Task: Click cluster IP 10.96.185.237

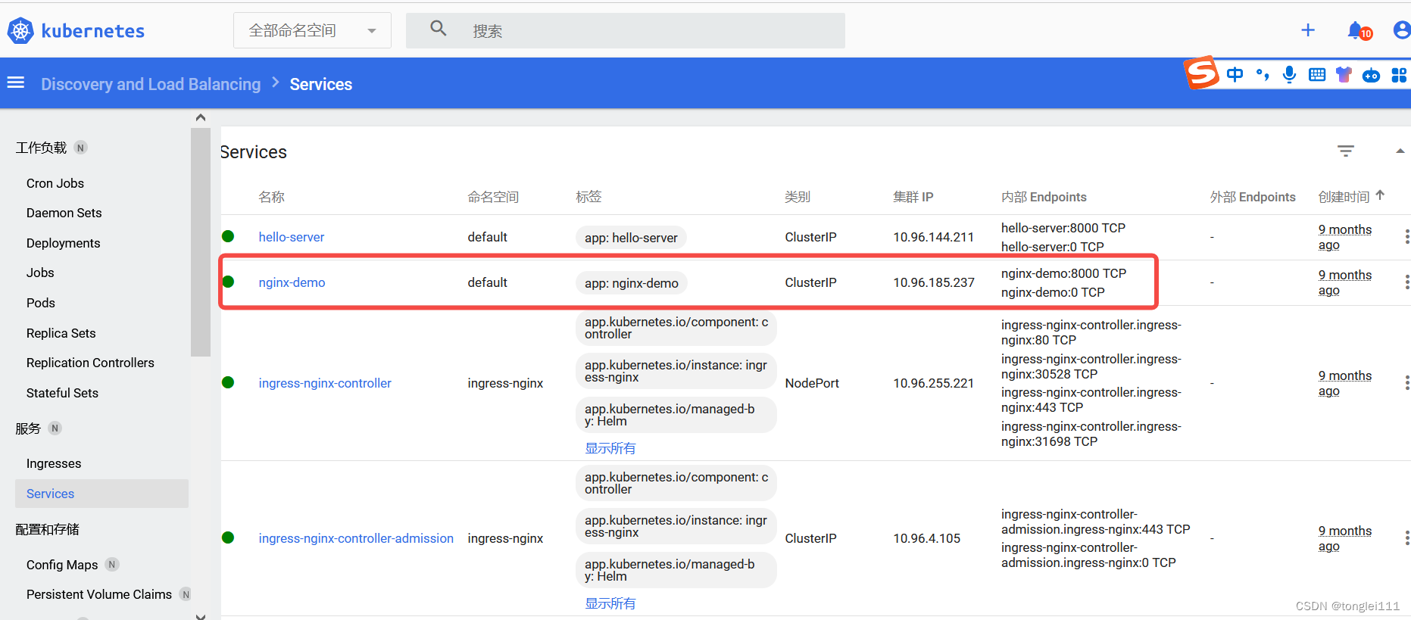Action: pyautogui.click(x=934, y=282)
